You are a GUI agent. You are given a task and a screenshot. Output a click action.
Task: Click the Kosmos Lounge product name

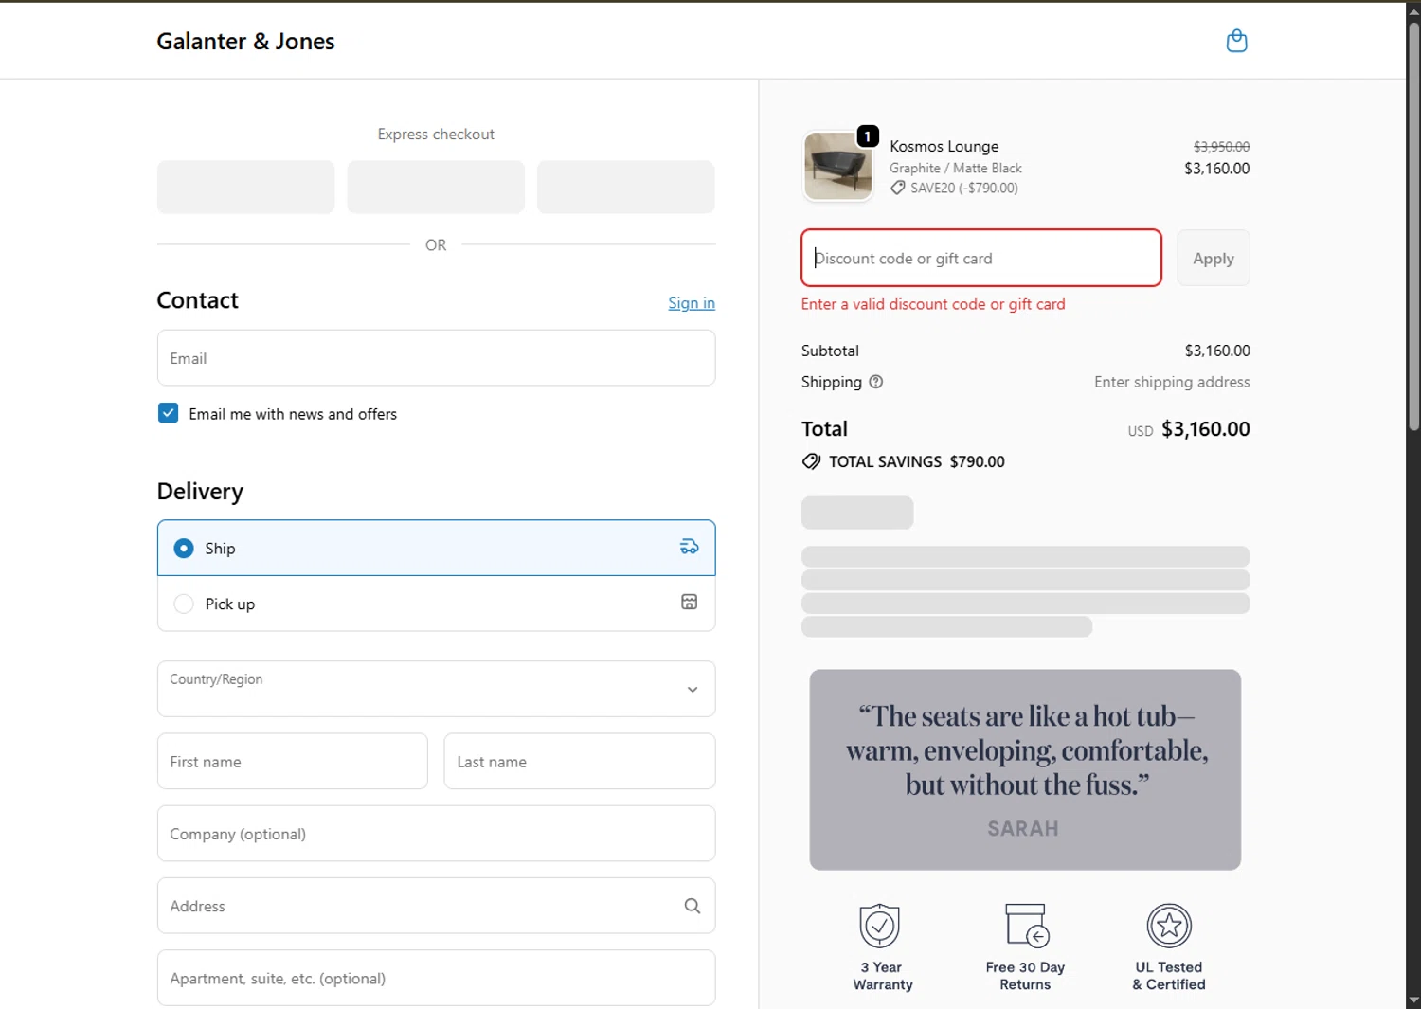[x=944, y=146]
